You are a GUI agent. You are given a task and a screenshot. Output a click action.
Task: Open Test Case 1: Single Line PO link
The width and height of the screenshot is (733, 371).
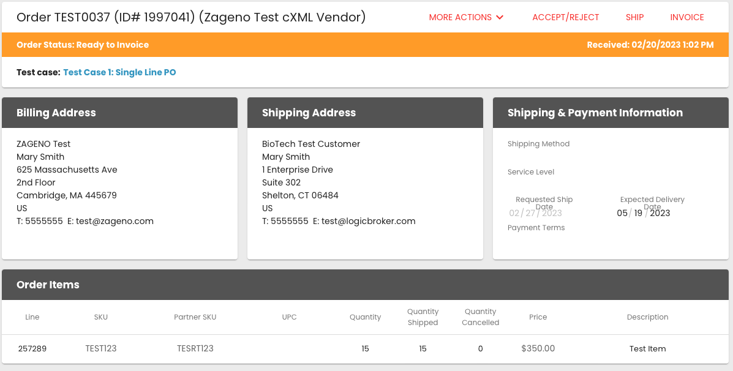tap(119, 72)
